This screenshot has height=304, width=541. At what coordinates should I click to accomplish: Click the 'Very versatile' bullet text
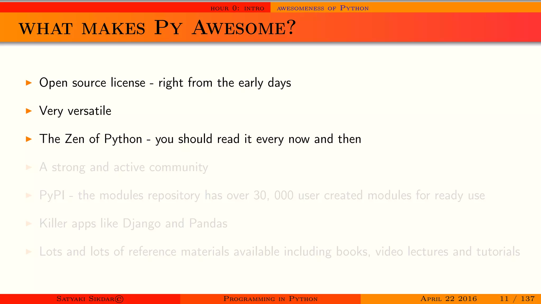pos(75,111)
